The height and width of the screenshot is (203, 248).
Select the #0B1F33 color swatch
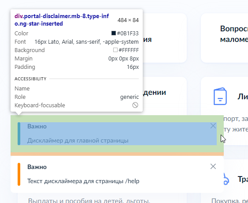coord(114,33)
